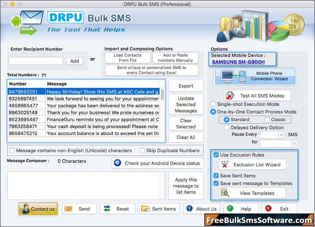Click the Contact us person icon
This screenshot has height=227, width=315.
pyautogui.click(x=26, y=209)
